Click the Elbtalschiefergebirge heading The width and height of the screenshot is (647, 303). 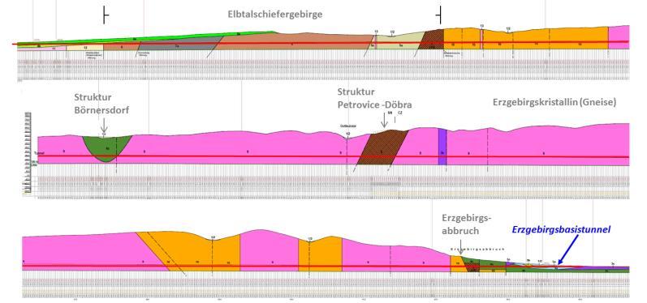pos(275,15)
